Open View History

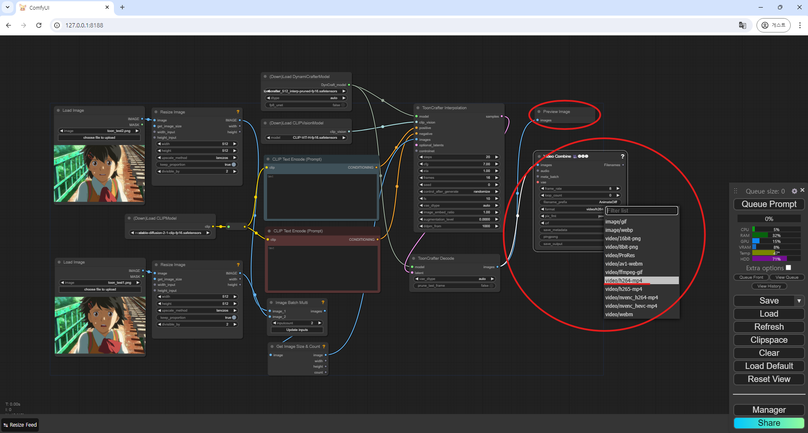(769, 286)
